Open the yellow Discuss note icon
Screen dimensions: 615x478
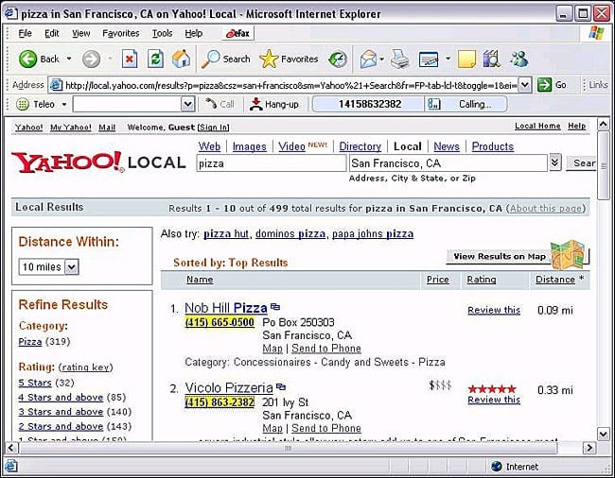click(466, 60)
